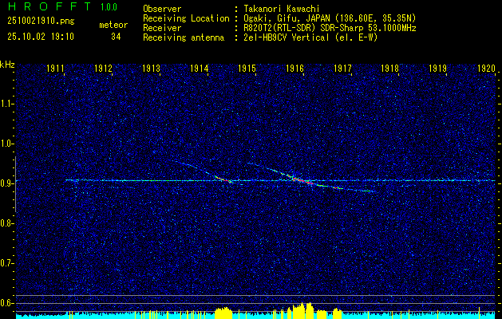Click the 'Receiver' field label
The width and height of the screenshot is (502, 319).
click(x=162, y=28)
